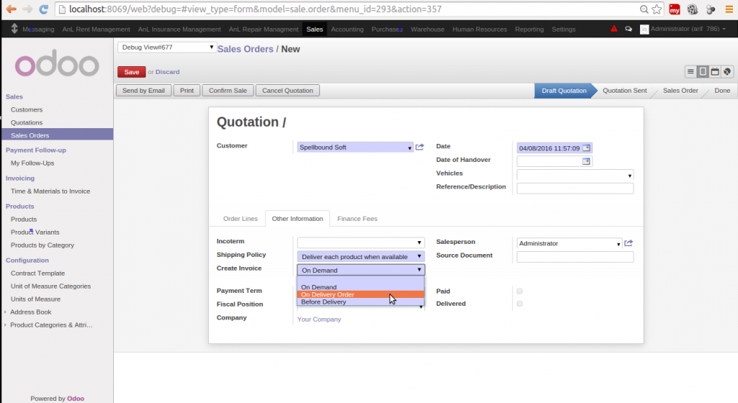Expand the Debug View#677 selector
The height and width of the screenshot is (403, 738).
click(x=166, y=47)
